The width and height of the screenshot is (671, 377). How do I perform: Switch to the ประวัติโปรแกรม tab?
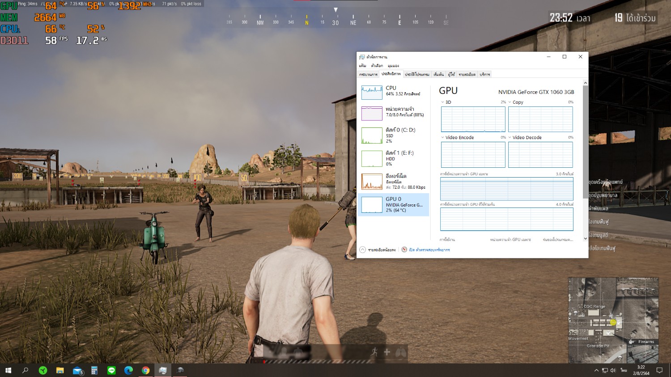[x=417, y=74]
